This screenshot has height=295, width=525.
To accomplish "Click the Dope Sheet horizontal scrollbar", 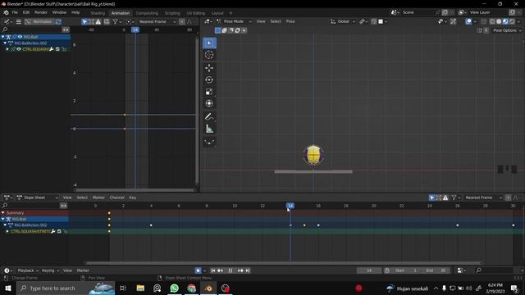I will click(284, 263).
